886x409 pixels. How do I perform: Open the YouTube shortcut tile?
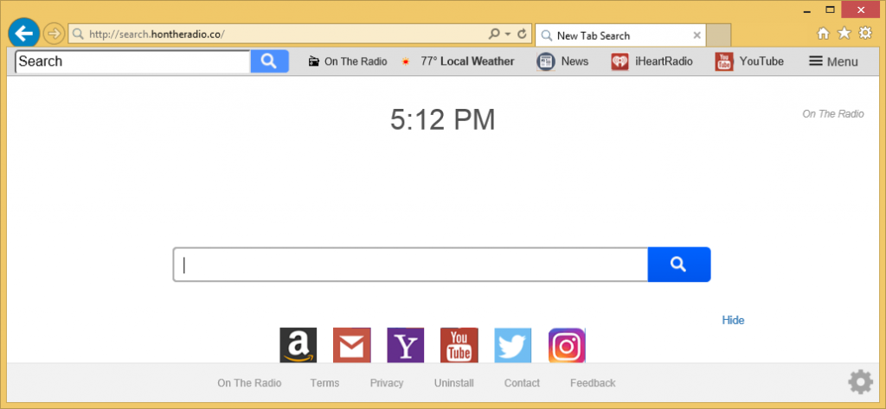click(x=459, y=345)
